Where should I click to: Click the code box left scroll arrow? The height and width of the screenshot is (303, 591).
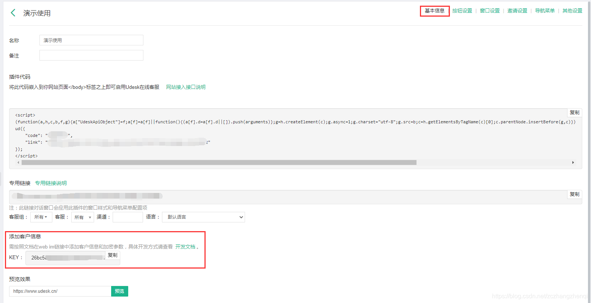click(x=18, y=162)
